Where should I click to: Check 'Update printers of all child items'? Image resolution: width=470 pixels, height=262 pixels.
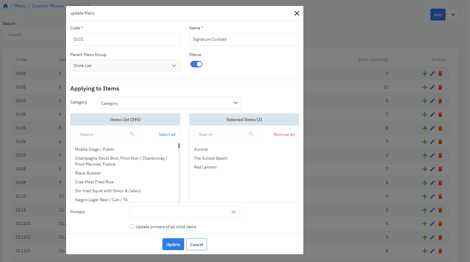click(x=132, y=226)
